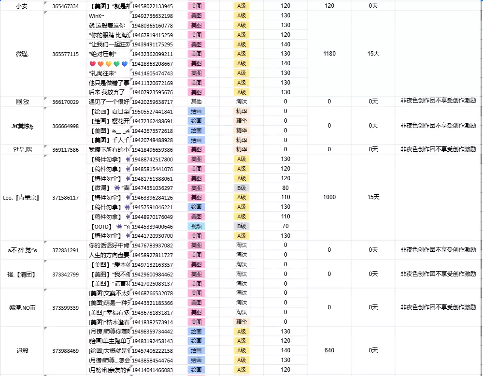Select the note 非夜色创作团不享受创作激励 in row 366170029

click(438, 101)
